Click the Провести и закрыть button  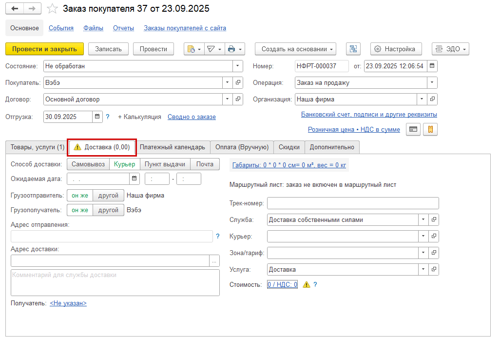44,49
